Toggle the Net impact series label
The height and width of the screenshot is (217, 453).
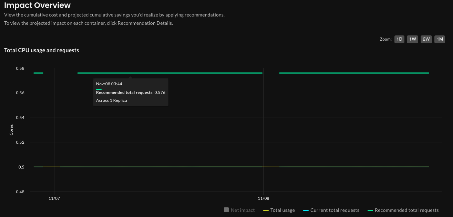(x=243, y=210)
